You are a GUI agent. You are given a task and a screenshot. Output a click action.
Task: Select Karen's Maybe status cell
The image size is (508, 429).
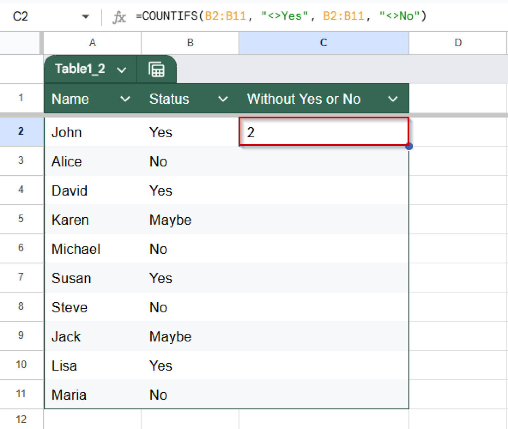(190, 219)
